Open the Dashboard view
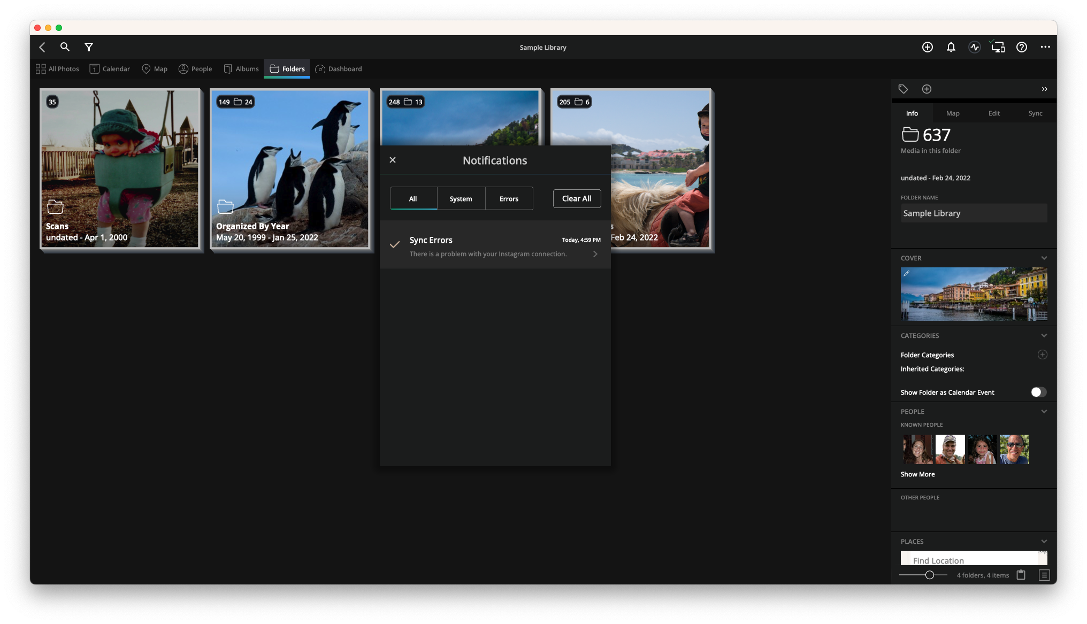 pos(339,69)
